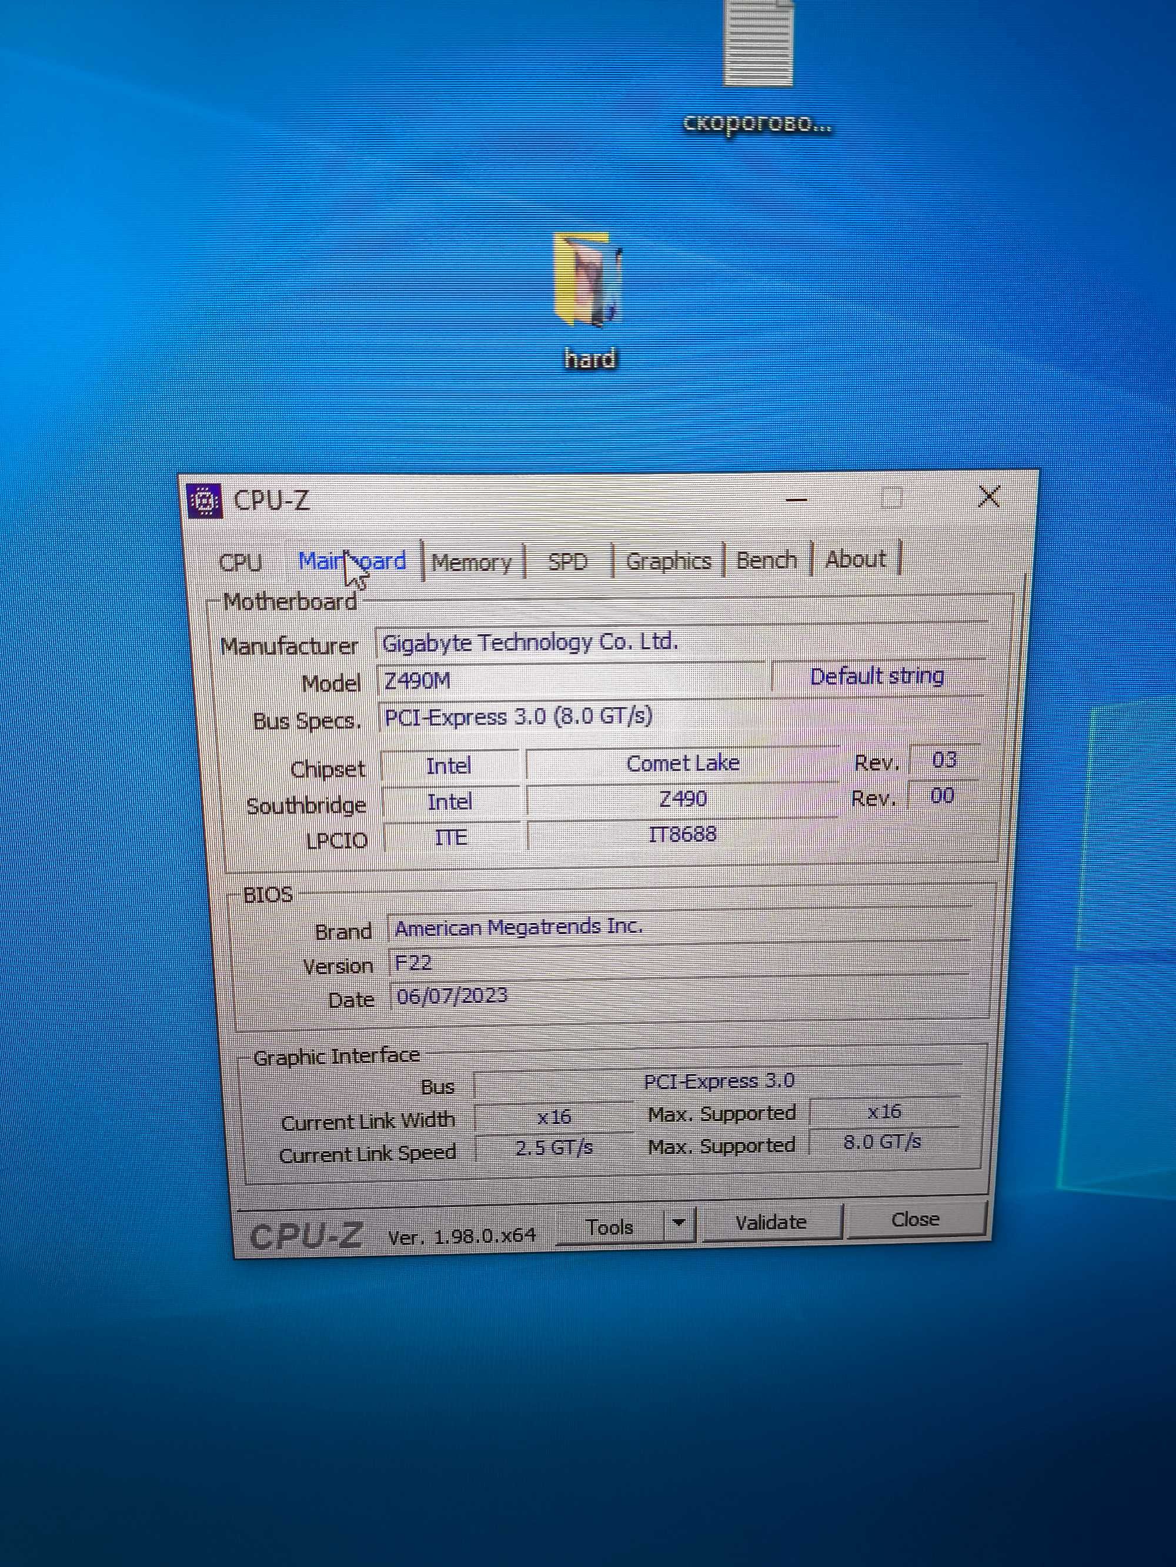Expand the Tools dropdown arrow
Screen dimensions: 1176x1567
(x=679, y=1223)
